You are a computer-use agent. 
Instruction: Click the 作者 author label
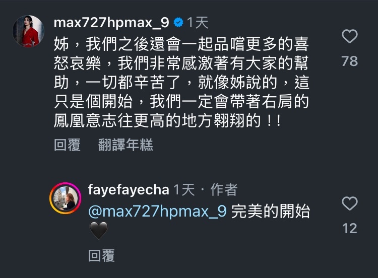tap(224, 190)
